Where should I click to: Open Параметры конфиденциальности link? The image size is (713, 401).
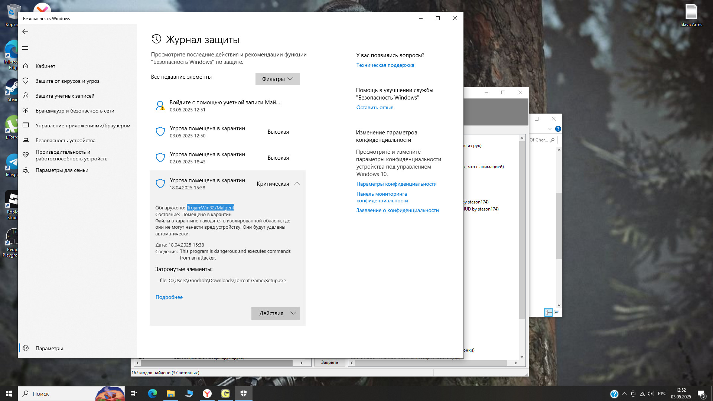tap(396, 184)
